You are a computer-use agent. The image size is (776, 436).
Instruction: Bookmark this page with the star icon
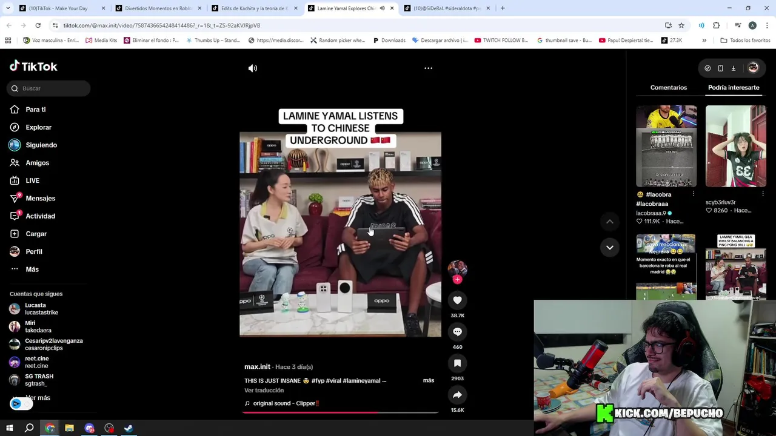[681, 25]
